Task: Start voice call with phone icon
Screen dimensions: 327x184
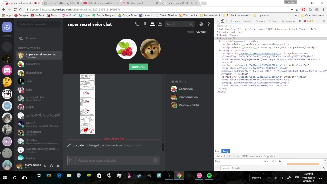Action: coord(137,24)
